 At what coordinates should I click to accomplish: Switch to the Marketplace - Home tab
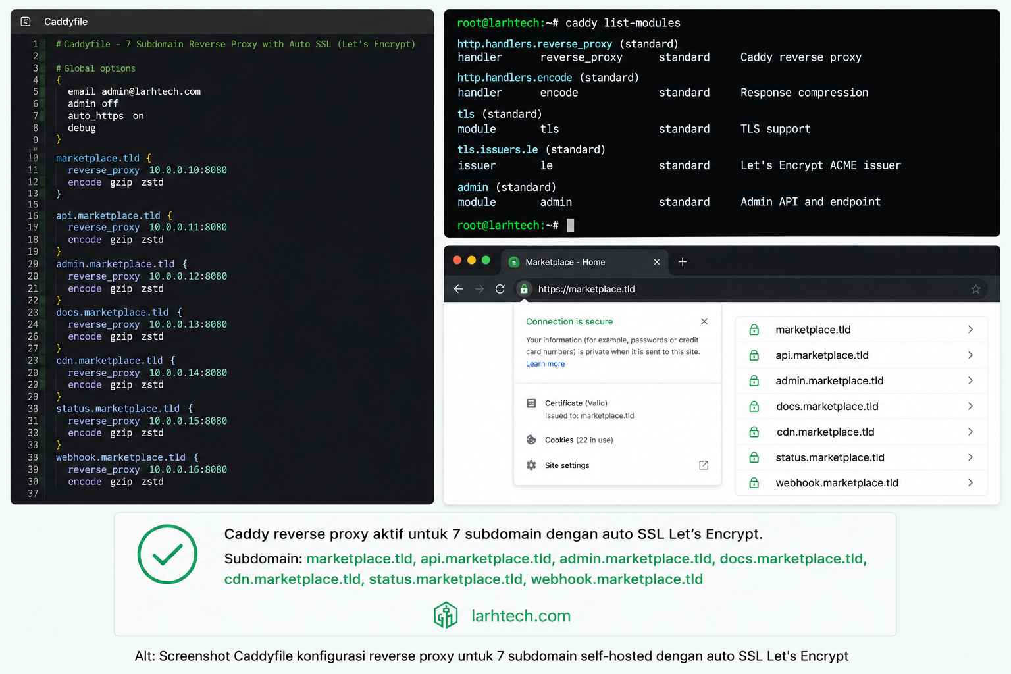coord(584,262)
